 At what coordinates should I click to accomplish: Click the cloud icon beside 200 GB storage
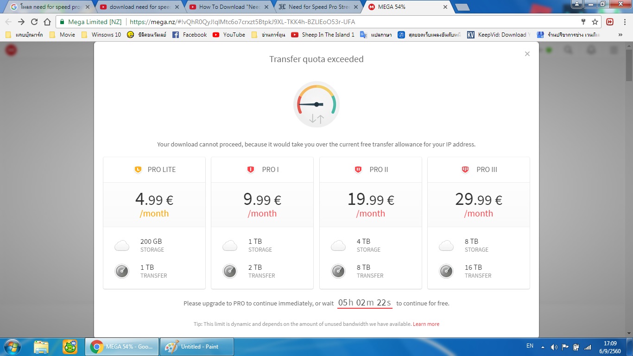(x=122, y=245)
